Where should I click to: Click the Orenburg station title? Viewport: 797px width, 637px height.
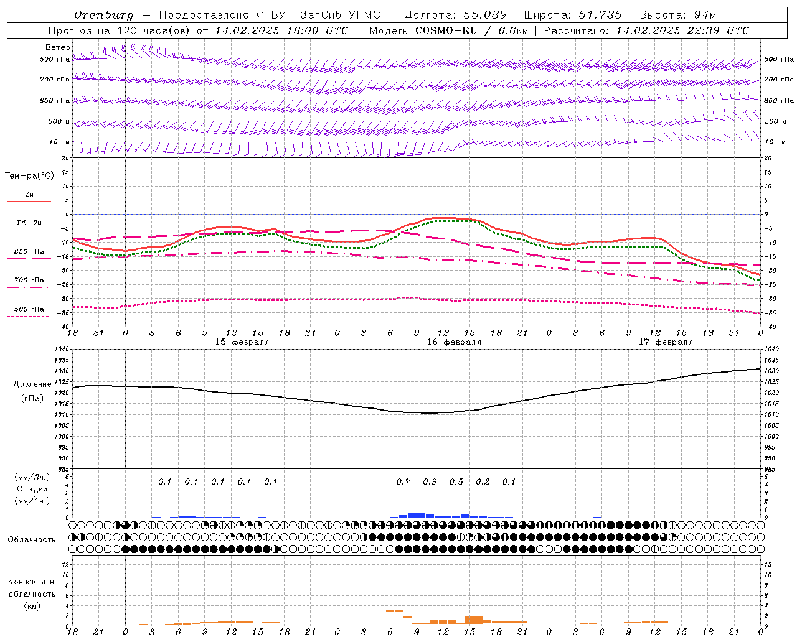coord(103,15)
